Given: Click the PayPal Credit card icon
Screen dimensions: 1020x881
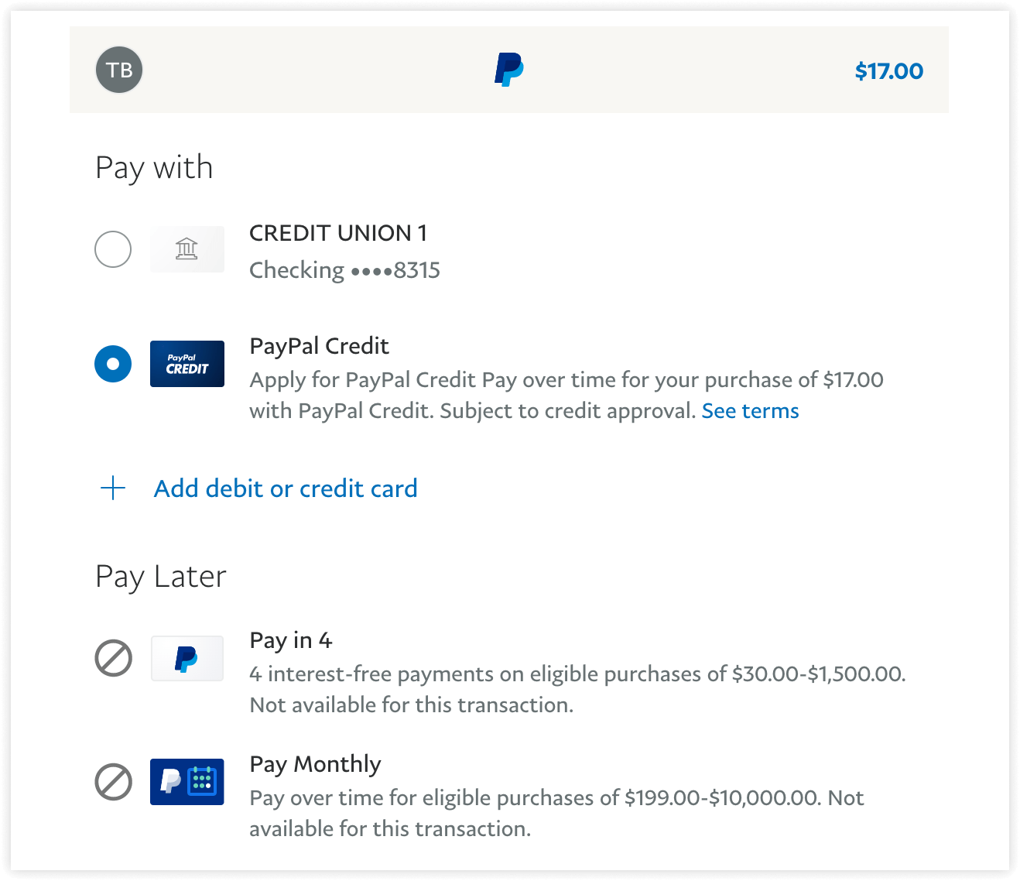Looking at the screenshot, I should pos(187,364).
